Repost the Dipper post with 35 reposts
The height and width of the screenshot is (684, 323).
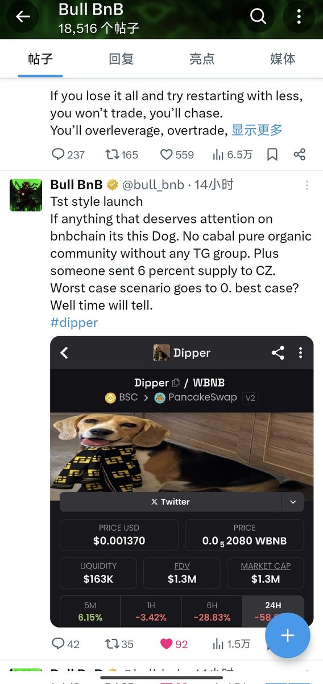point(119,644)
